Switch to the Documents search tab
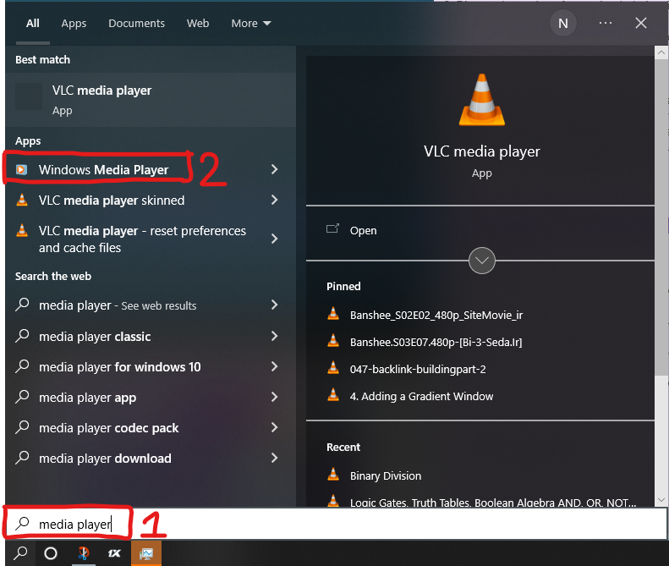669x566 pixels. point(136,23)
